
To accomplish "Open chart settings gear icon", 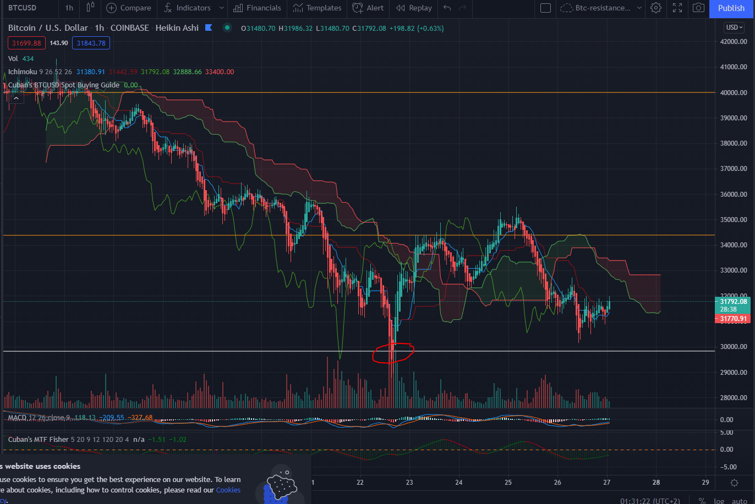I will tap(655, 8).
